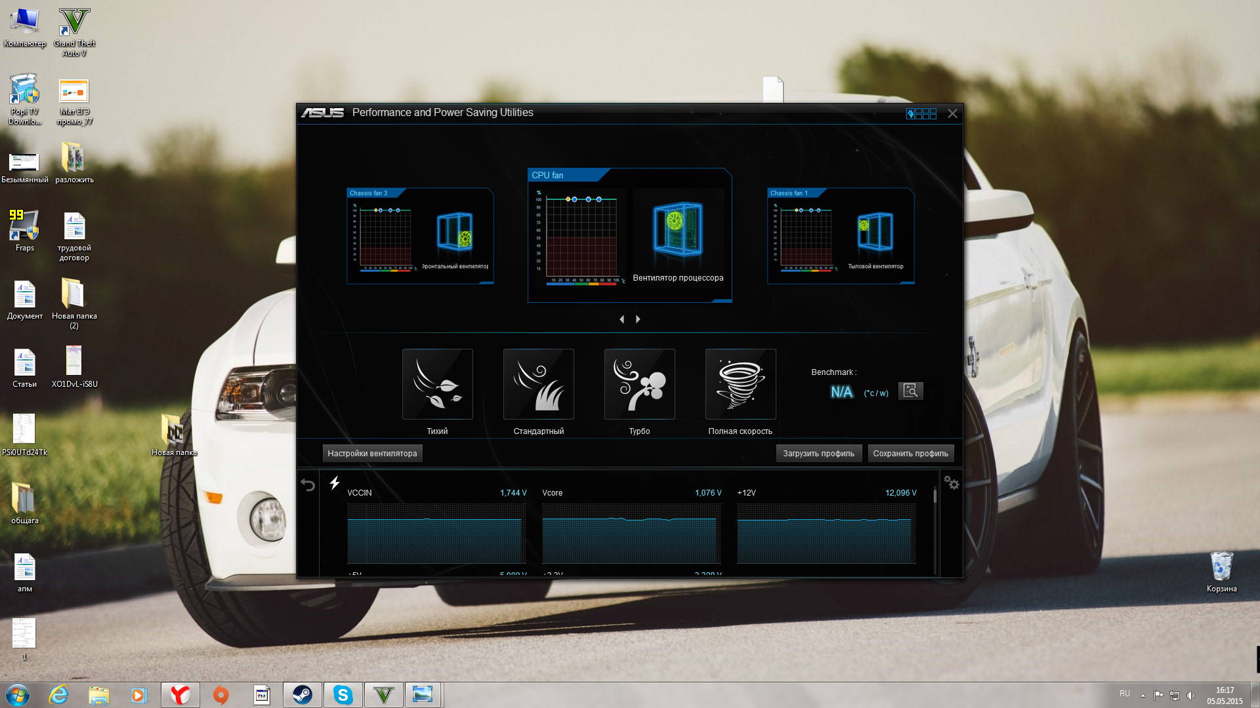Select the Тихий silent fan mode
1260x708 pixels.
tap(437, 384)
